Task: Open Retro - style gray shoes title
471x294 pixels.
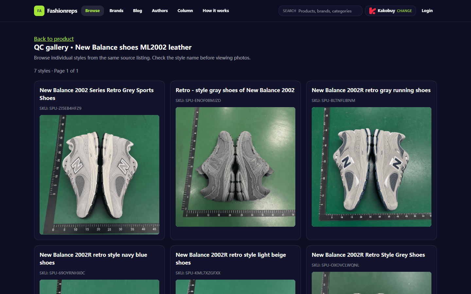Action: click(x=235, y=90)
